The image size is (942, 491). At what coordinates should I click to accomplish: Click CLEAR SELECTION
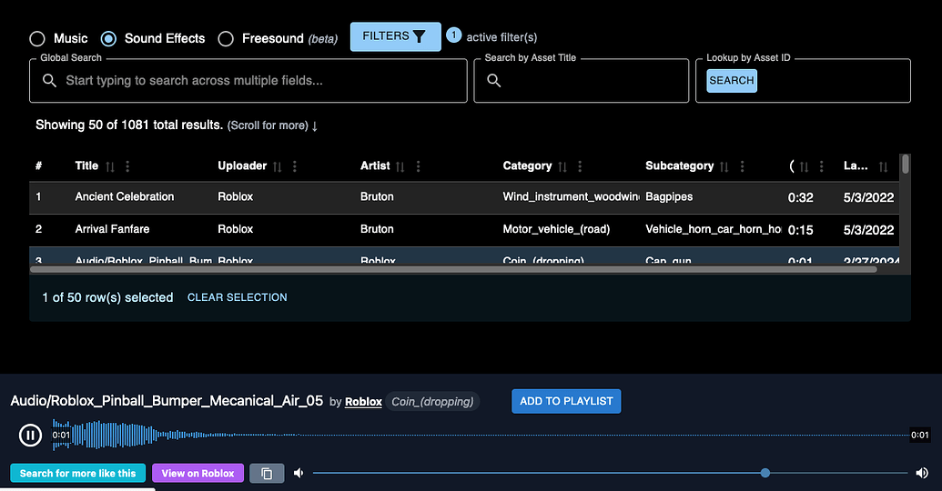[x=238, y=297]
